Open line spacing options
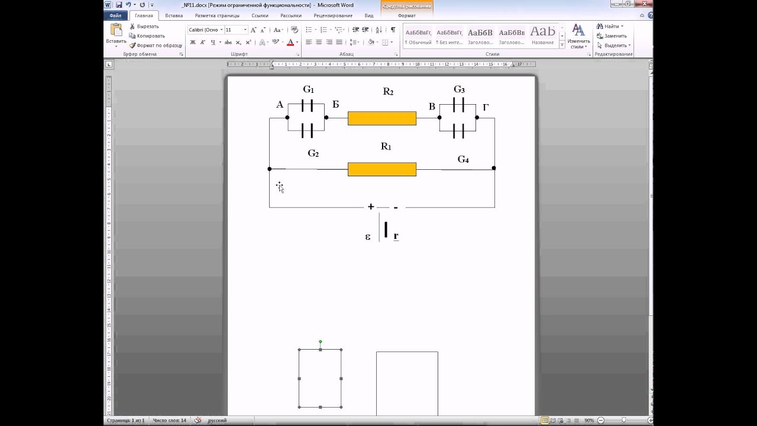757x426 pixels. click(354, 42)
